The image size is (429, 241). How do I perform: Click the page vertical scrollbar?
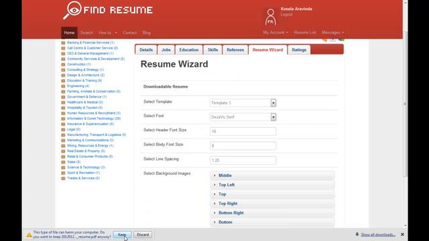coord(405,104)
